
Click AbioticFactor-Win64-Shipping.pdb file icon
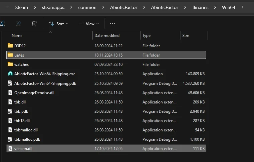point(10,83)
